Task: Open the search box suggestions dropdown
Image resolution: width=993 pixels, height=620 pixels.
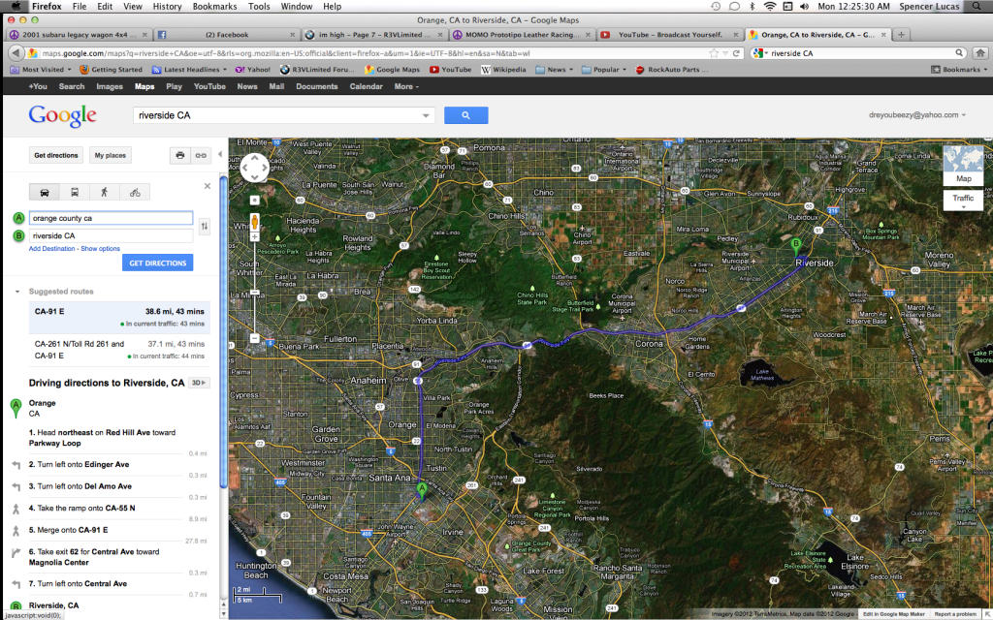Action: [426, 115]
